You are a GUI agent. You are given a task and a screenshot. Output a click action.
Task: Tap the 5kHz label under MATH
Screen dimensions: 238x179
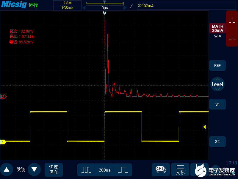pyautogui.click(x=218, y=36)
